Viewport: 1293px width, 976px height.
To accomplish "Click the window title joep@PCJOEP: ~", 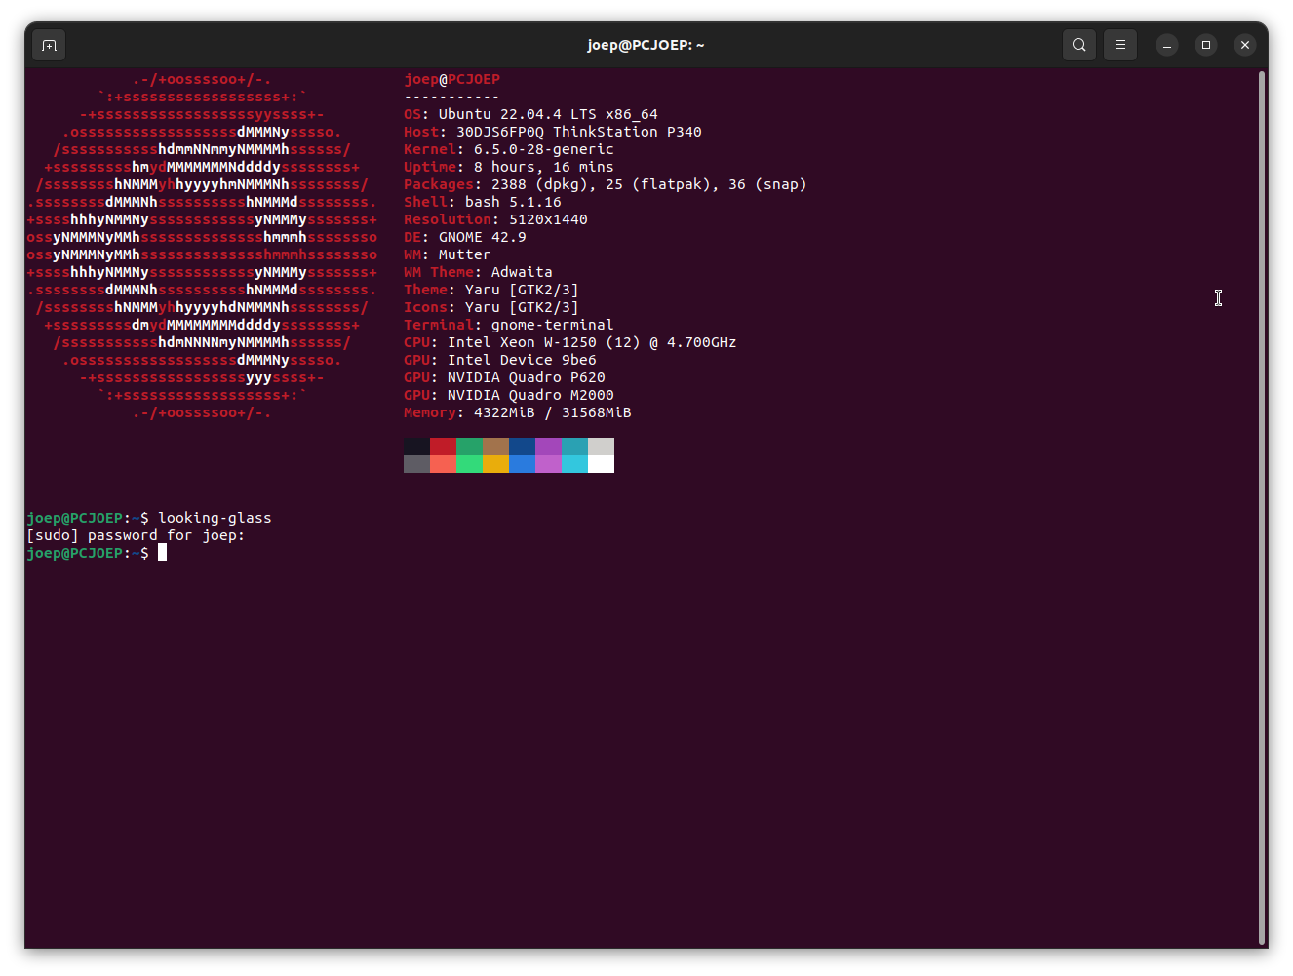I will [646, 45].
